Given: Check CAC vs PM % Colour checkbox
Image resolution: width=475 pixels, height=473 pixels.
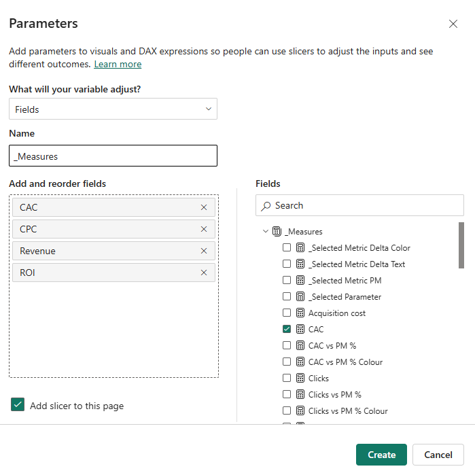Looking at the screenshot, I should point(287,362).
